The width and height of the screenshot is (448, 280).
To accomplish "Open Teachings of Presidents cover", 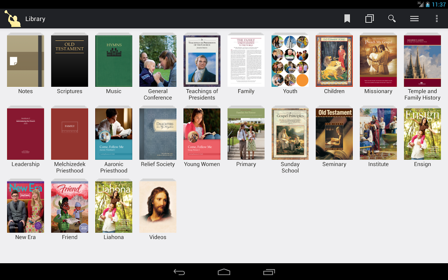I will pyautogui.click(x=202, y=61).
